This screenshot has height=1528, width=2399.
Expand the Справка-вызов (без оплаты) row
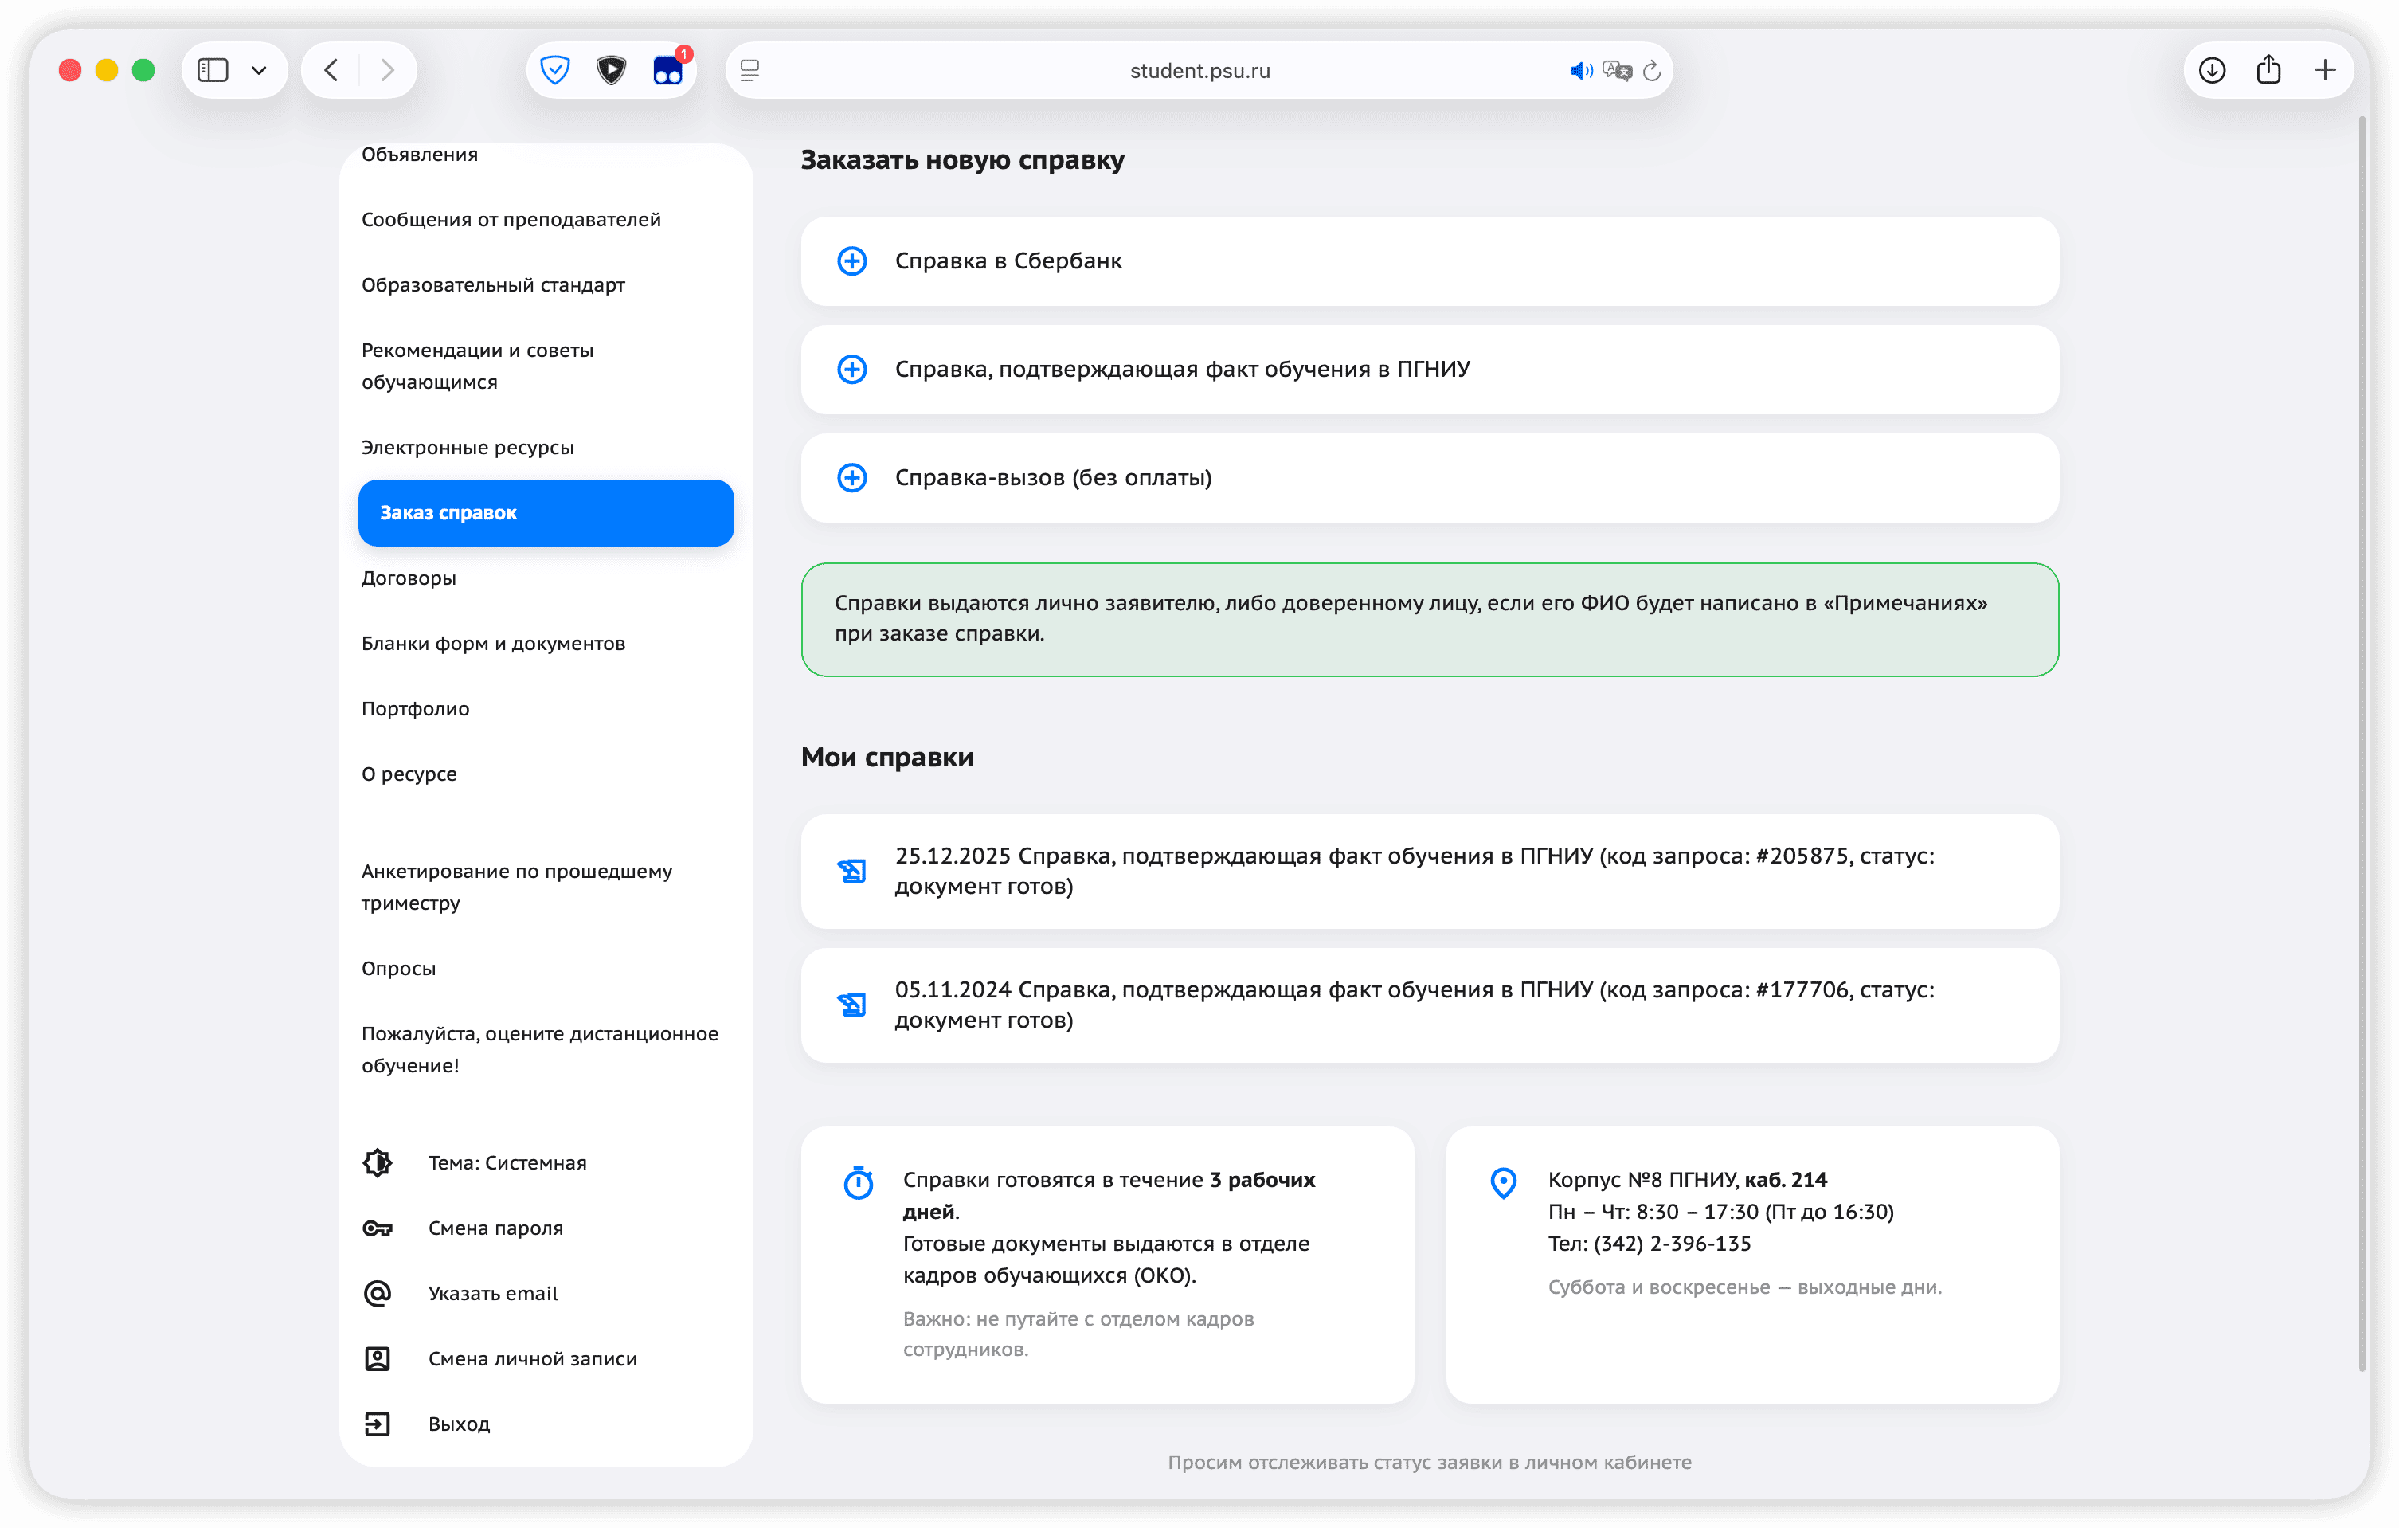click(1053, 477)
